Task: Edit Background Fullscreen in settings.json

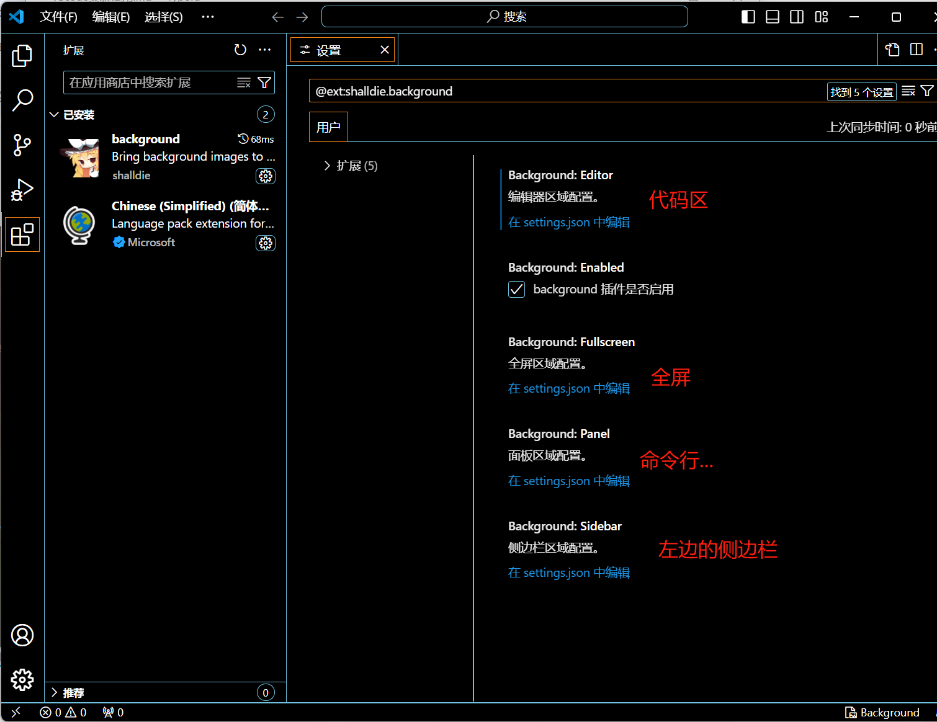Action: (x=569, y=388)
